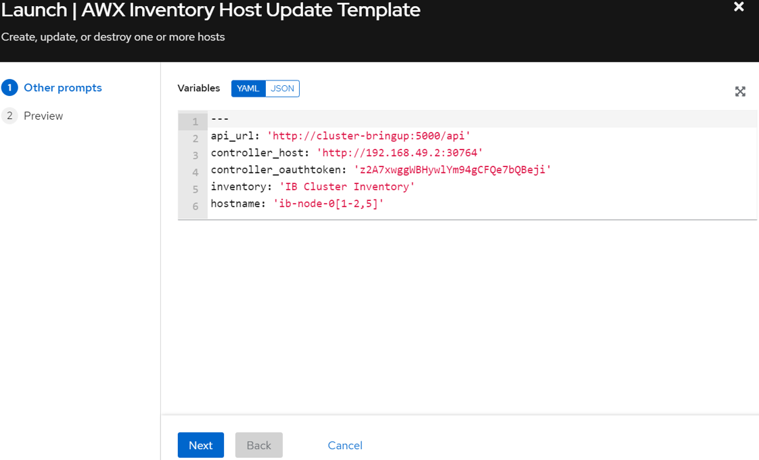Click line number 1 in the gutter
Image resolution: width=759 pixels, height=460 pixels.
195,122
